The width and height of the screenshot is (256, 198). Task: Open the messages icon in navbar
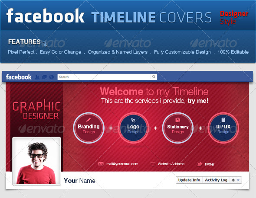pos(44,77)
